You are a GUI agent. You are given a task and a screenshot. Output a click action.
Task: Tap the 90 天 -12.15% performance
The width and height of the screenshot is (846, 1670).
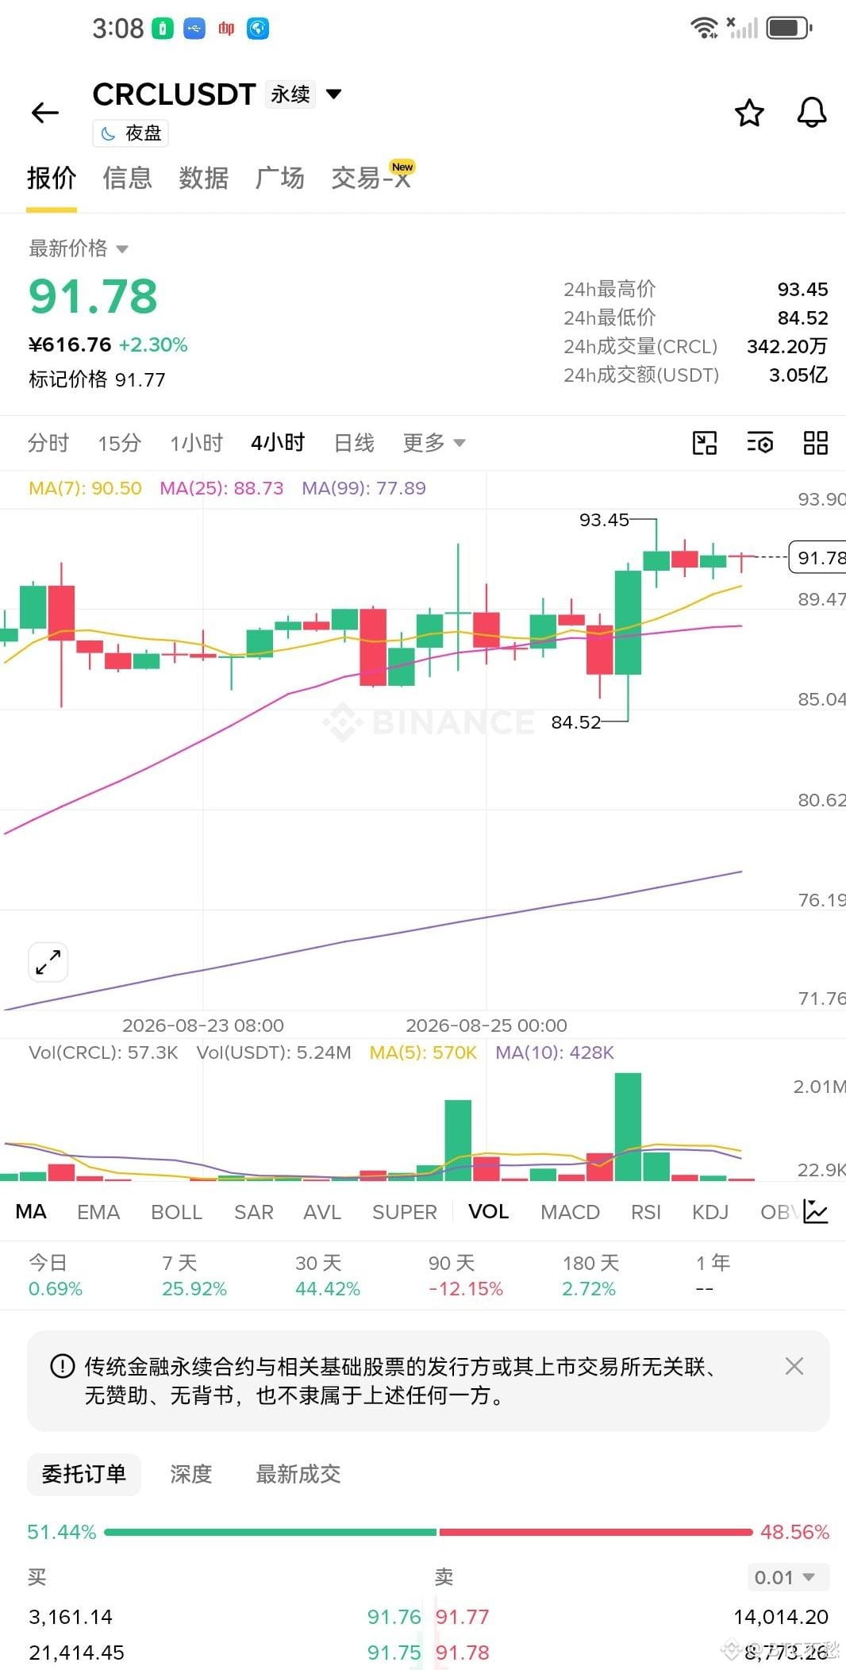[x=466, y=1276]
